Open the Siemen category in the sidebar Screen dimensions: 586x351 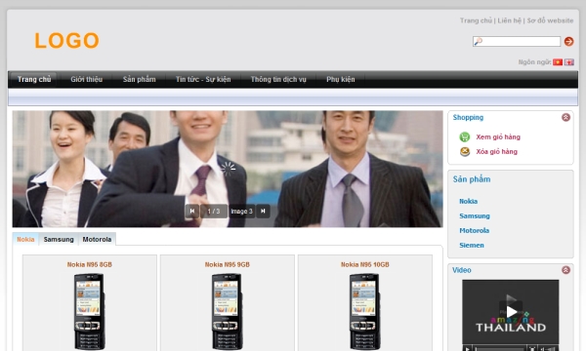coord(472,245)
